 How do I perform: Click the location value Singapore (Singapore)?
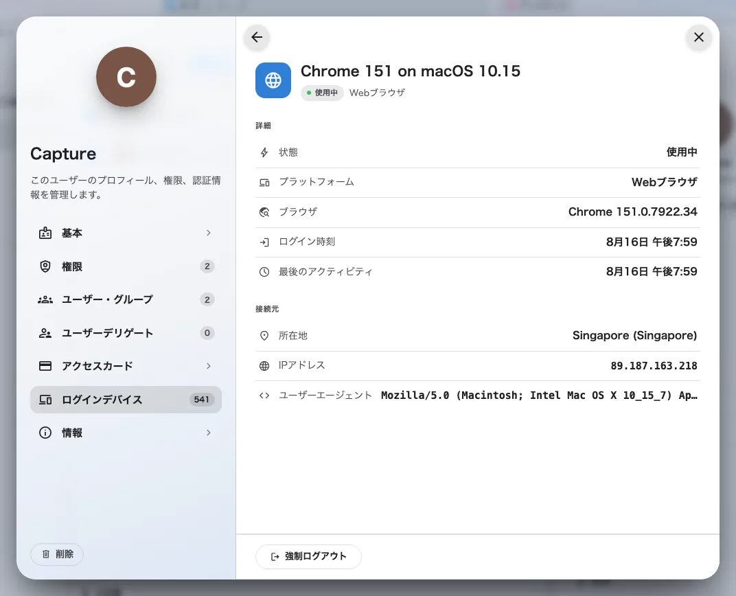tap(634, 336)
